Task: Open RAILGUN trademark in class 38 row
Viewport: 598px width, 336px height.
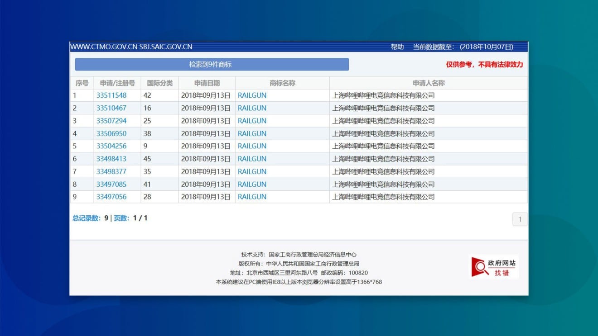Action: tap(252, 133)
